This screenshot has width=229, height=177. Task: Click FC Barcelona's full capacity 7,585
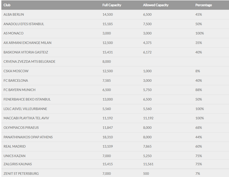click(x=106, y=81)
